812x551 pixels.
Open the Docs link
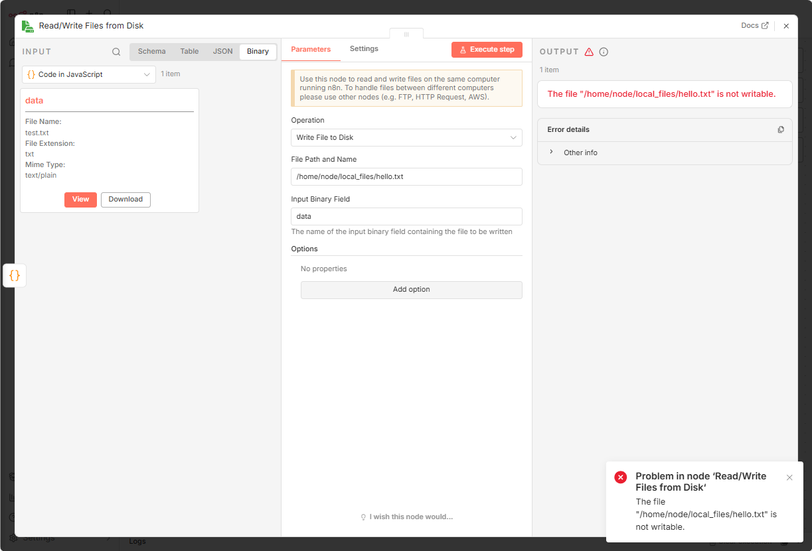click(x=754, y=26)
